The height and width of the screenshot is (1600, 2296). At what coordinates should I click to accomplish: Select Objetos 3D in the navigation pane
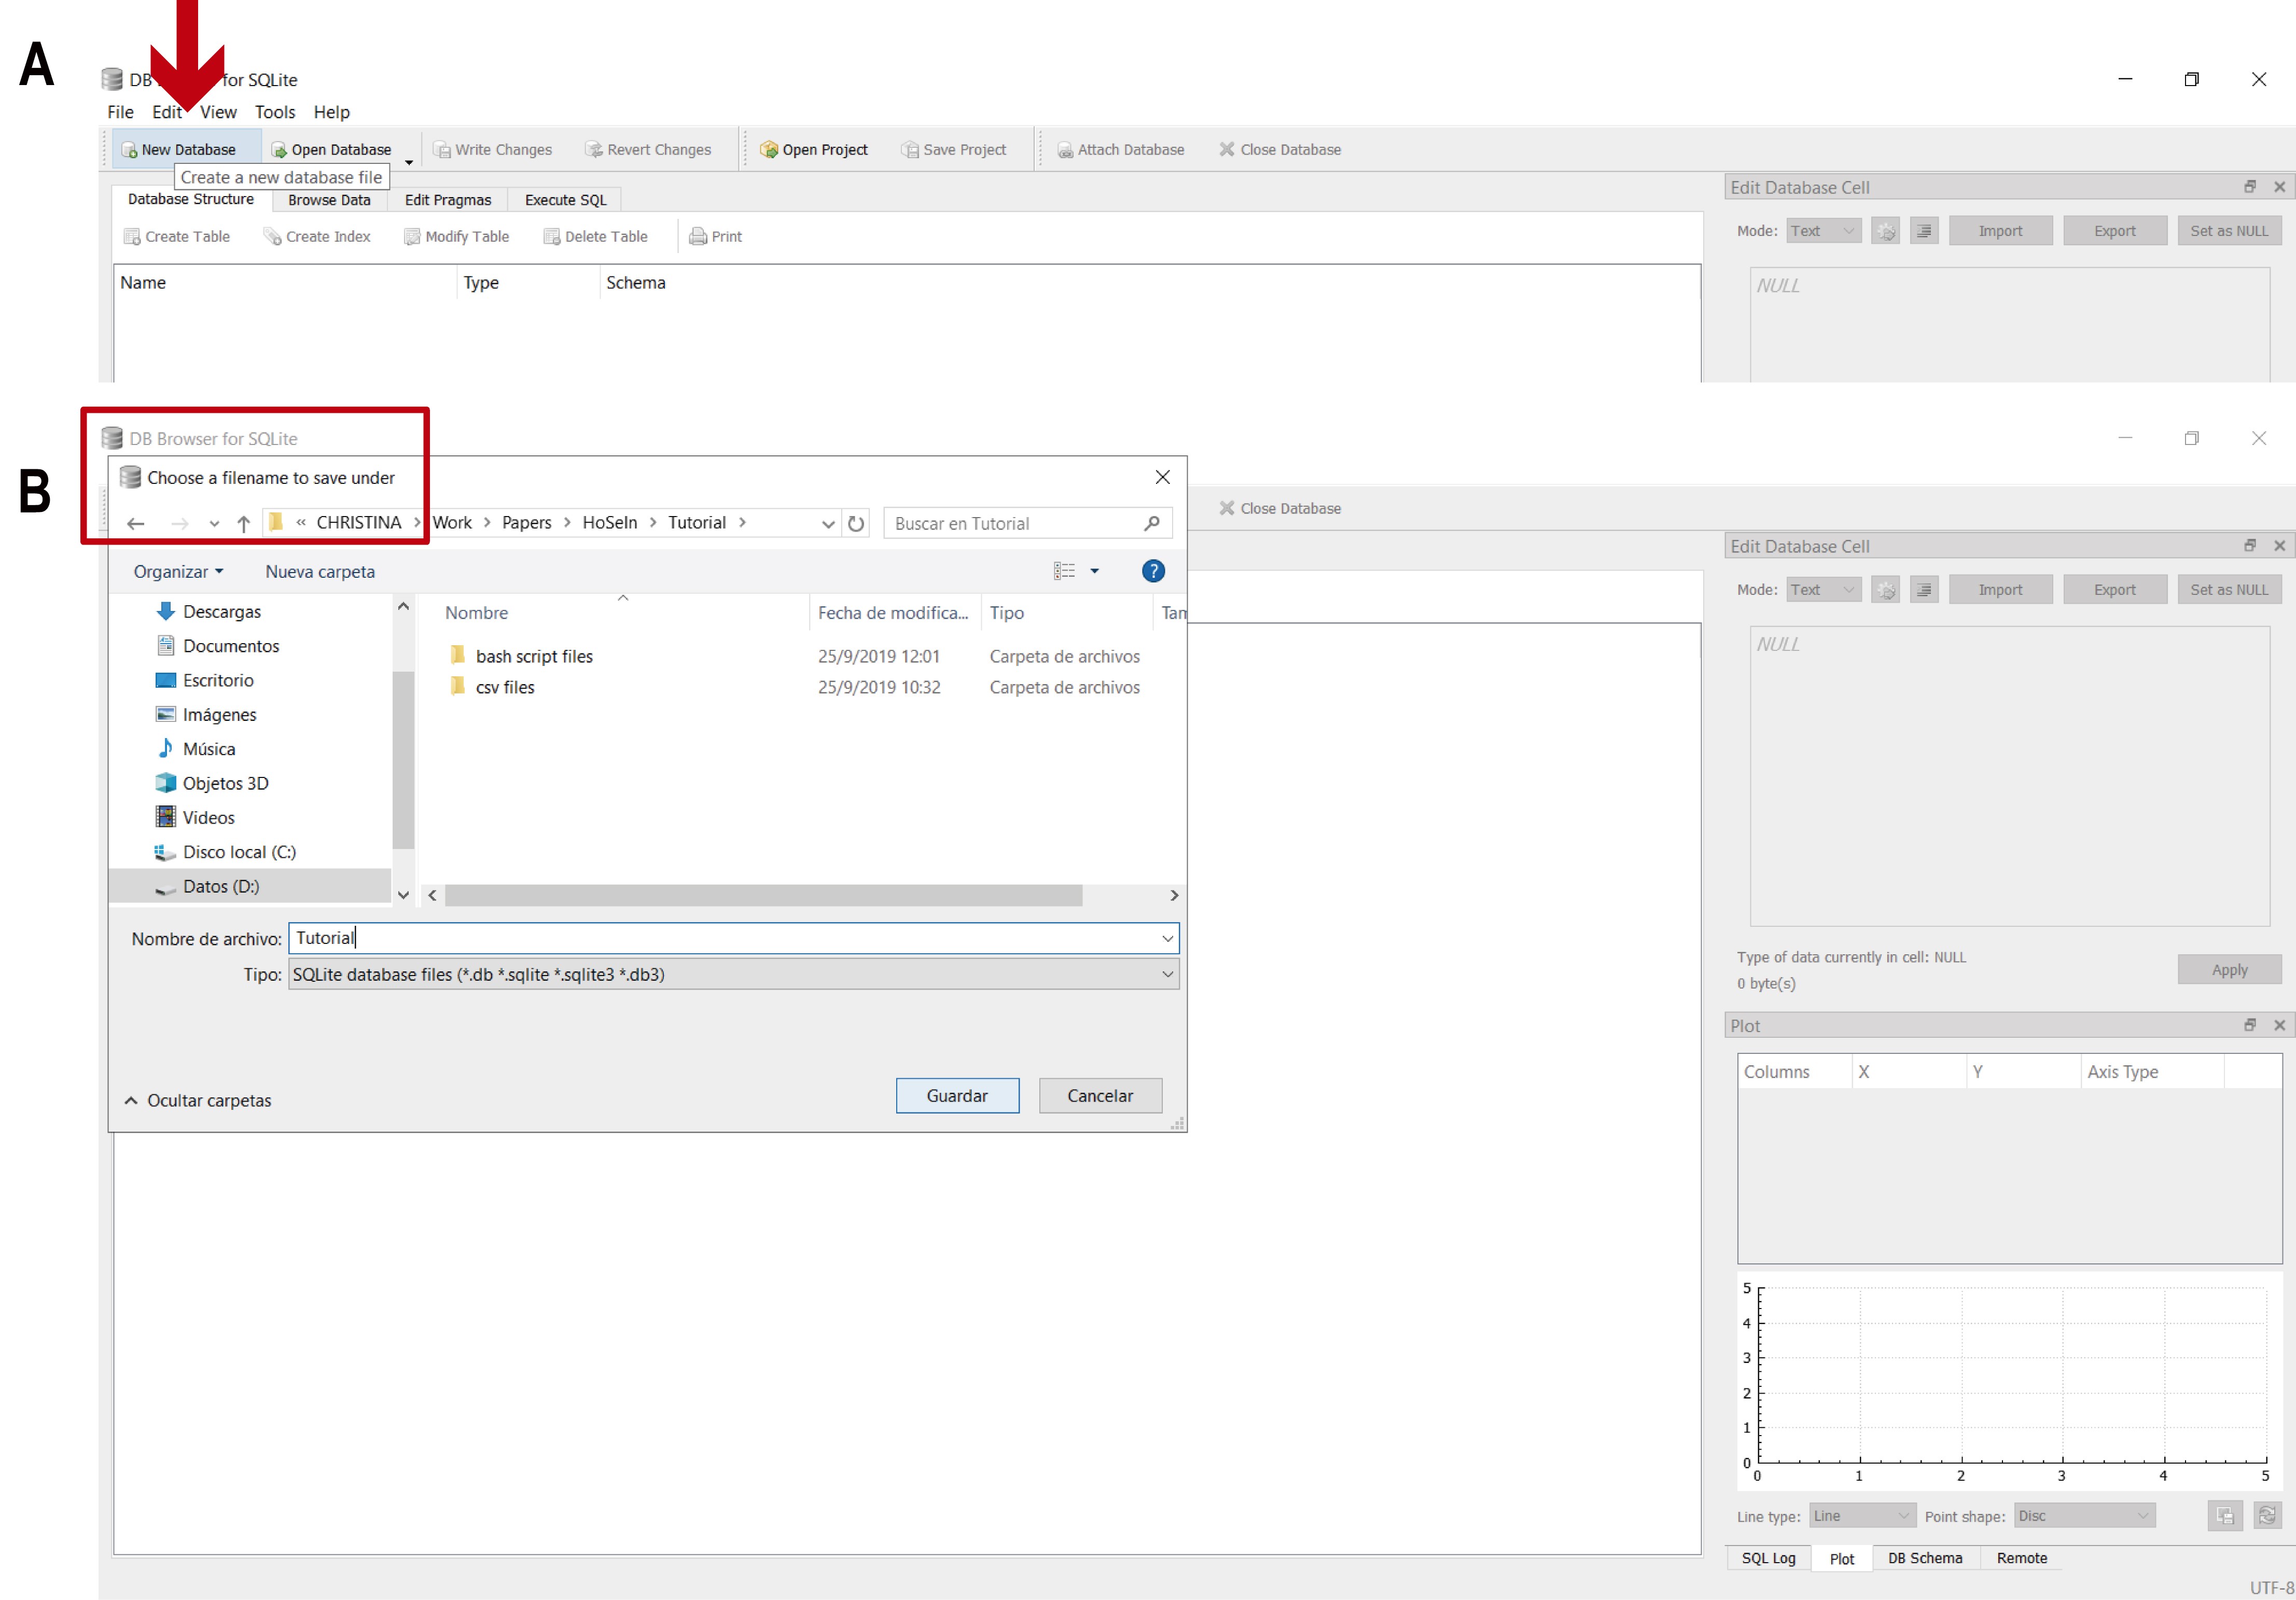coord(212,784)
